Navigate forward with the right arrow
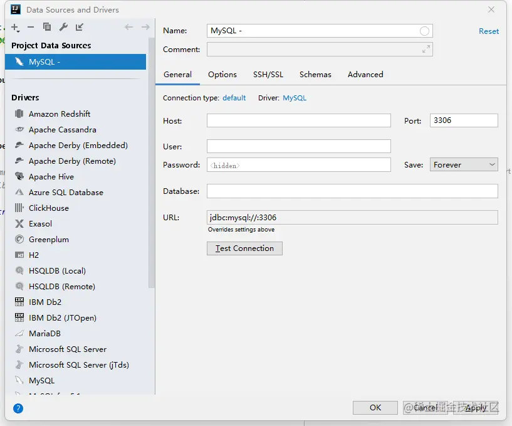Screen dimensions: 512x426 [x=145, y=27]
